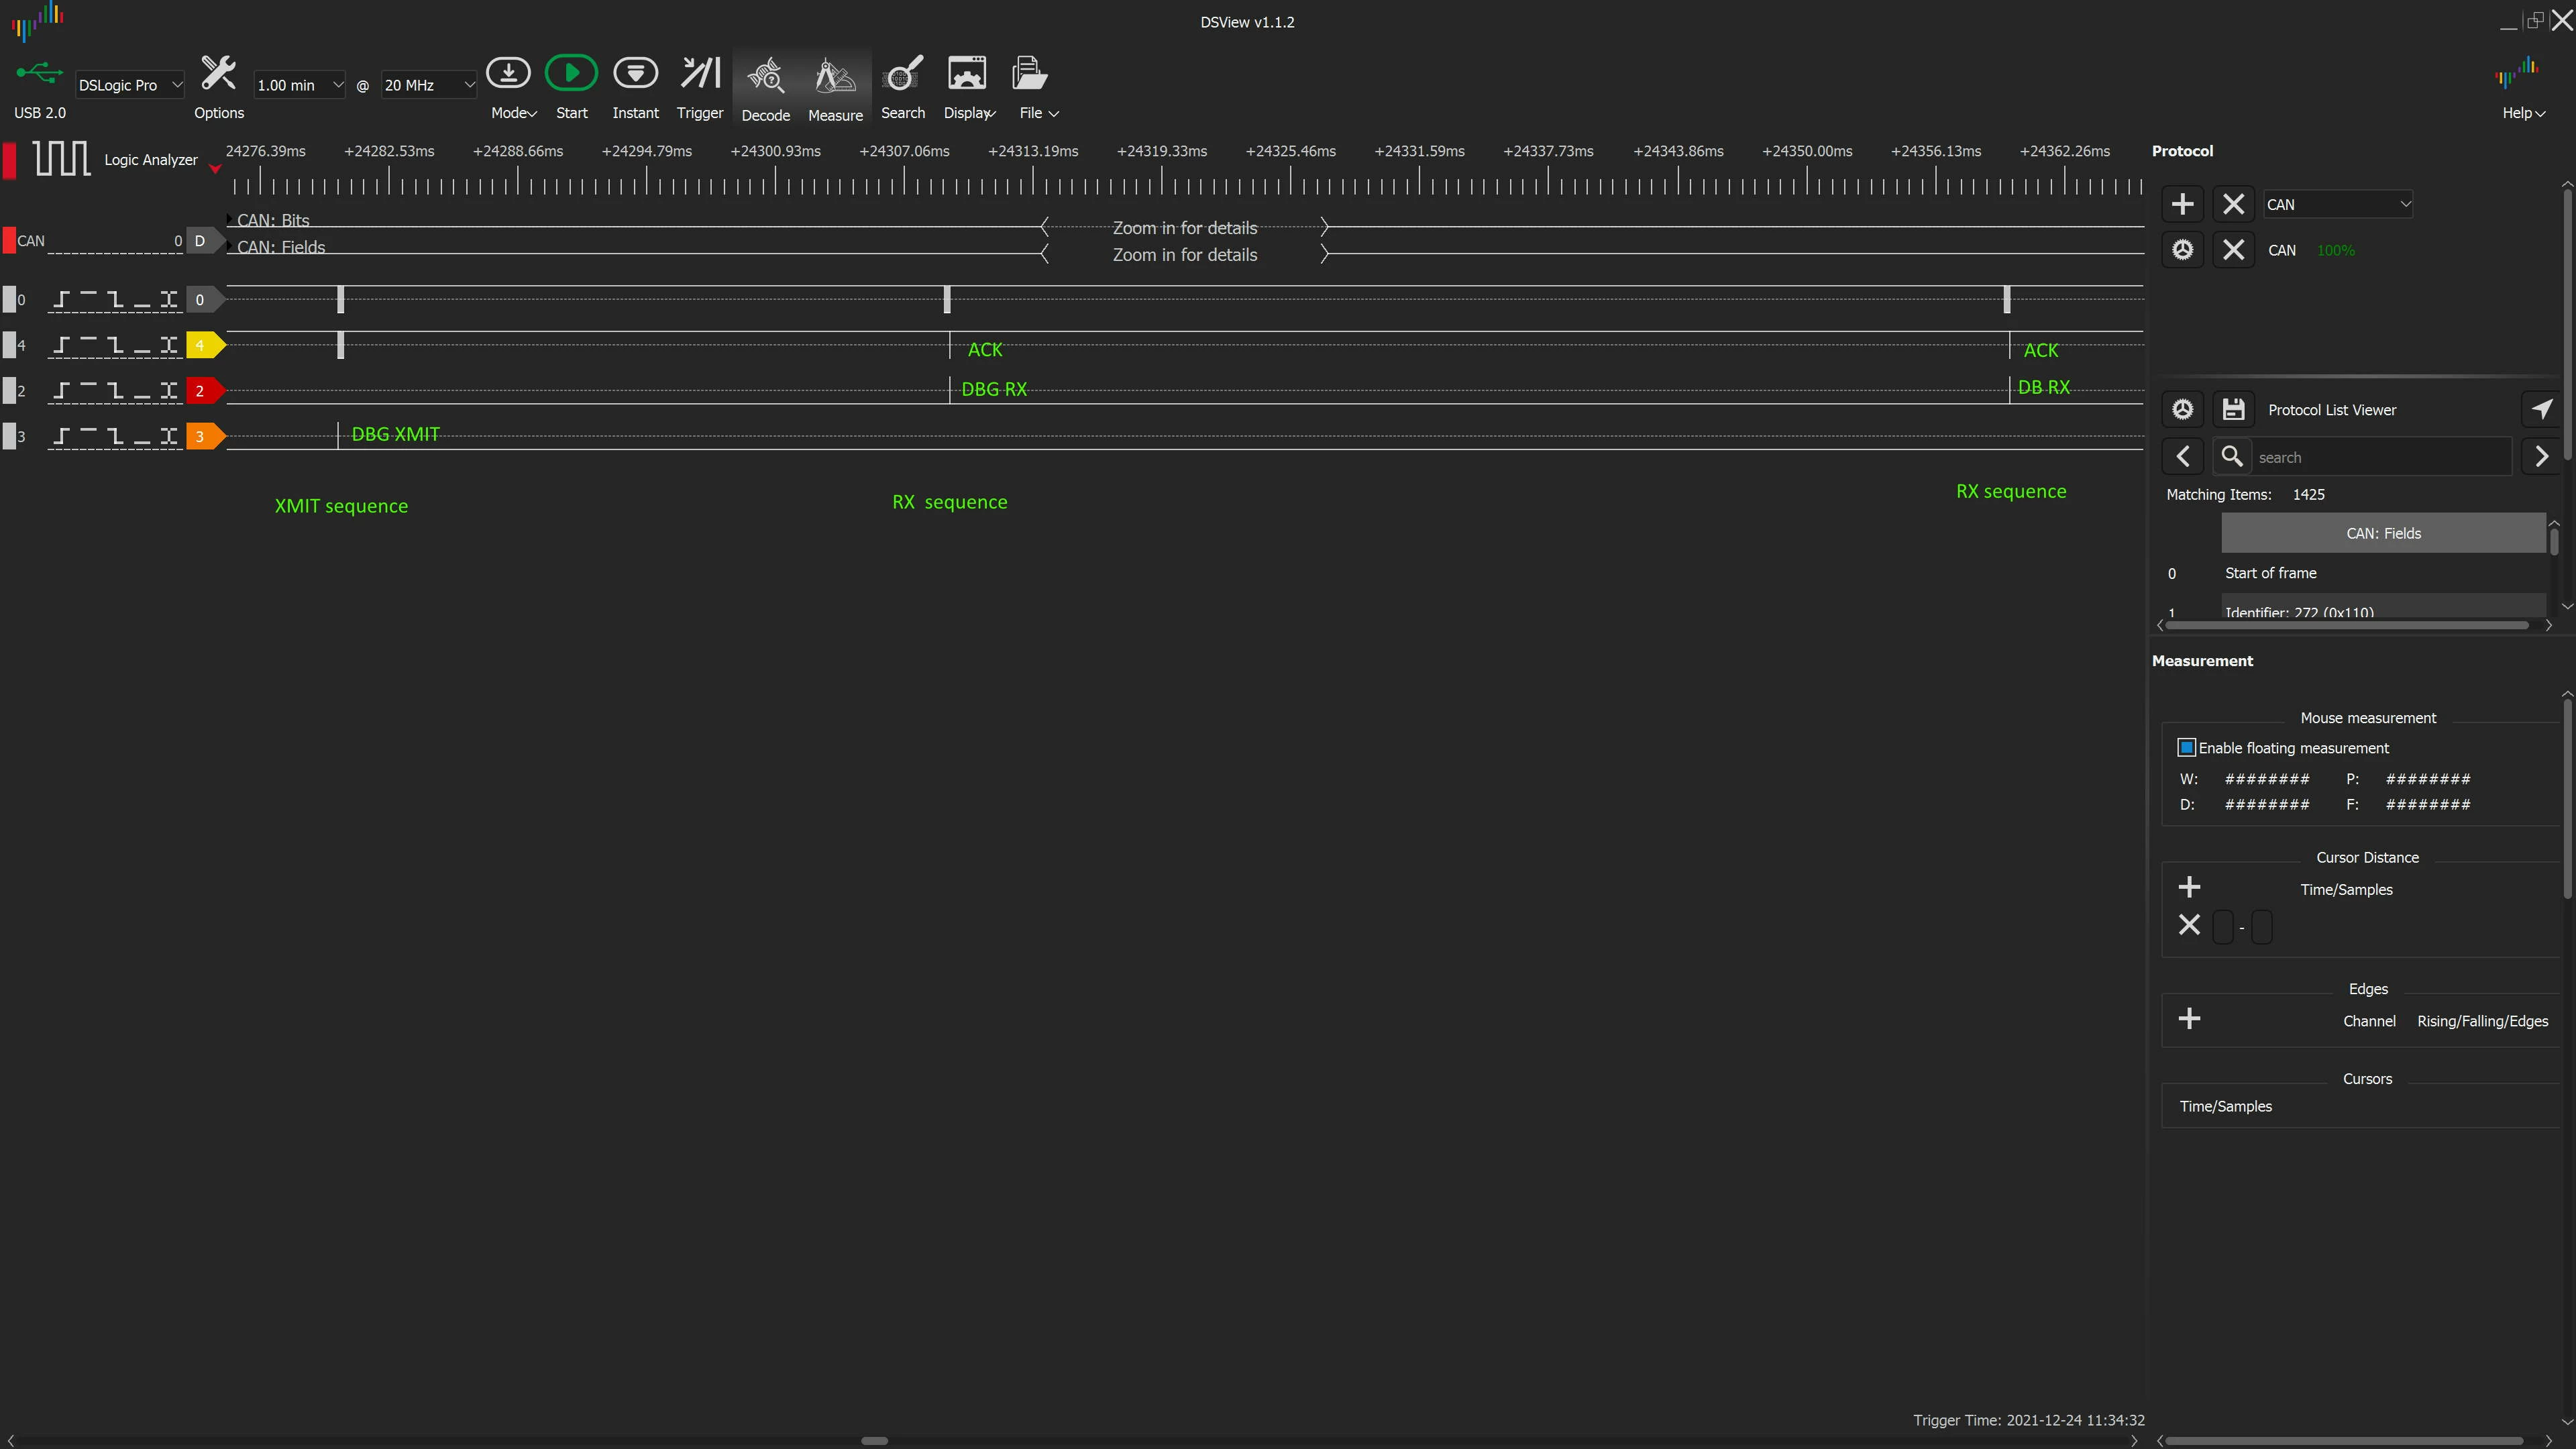
Task: Click channel 4 yellow color tag
Action: click(204, 345)
